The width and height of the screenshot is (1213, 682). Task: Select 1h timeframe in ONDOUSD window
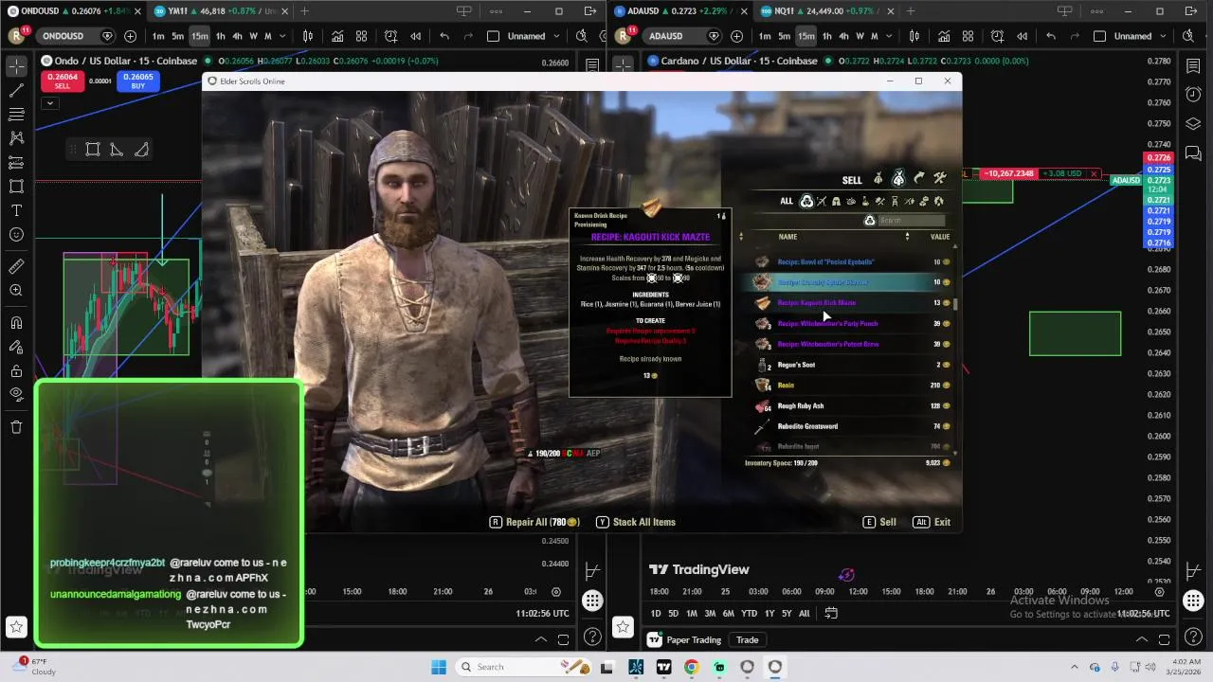click(x=220, y=36)
